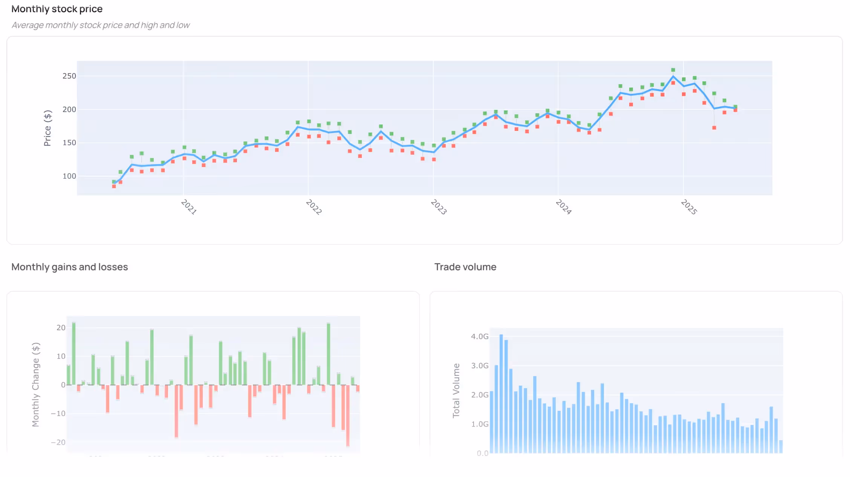The width and height of the screenshot is (850, 477).
Task: Click the 20 tick on the monthly change axis
Action: 61,328
